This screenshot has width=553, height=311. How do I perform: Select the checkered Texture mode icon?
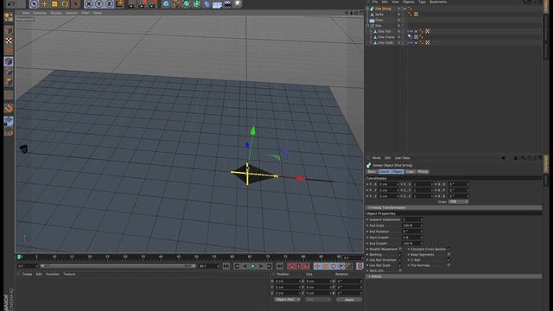point(9,41)
